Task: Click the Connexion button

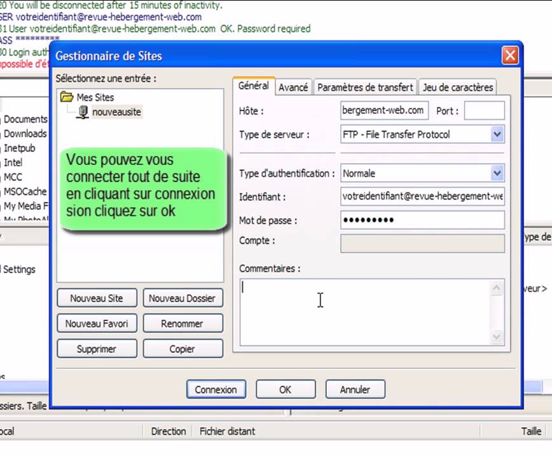Action: pos(216,389)
